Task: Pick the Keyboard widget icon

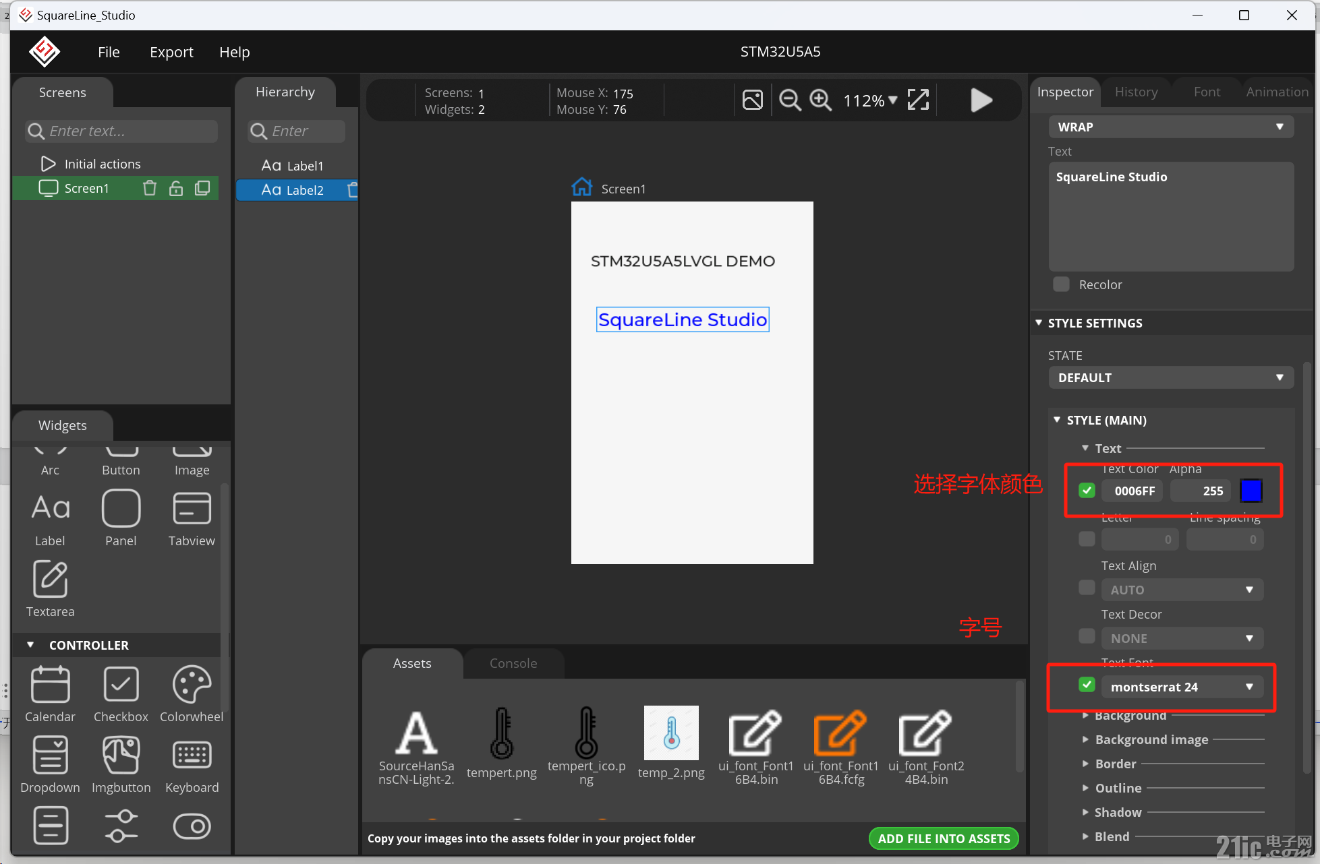Action: click(x=192, y=755)
